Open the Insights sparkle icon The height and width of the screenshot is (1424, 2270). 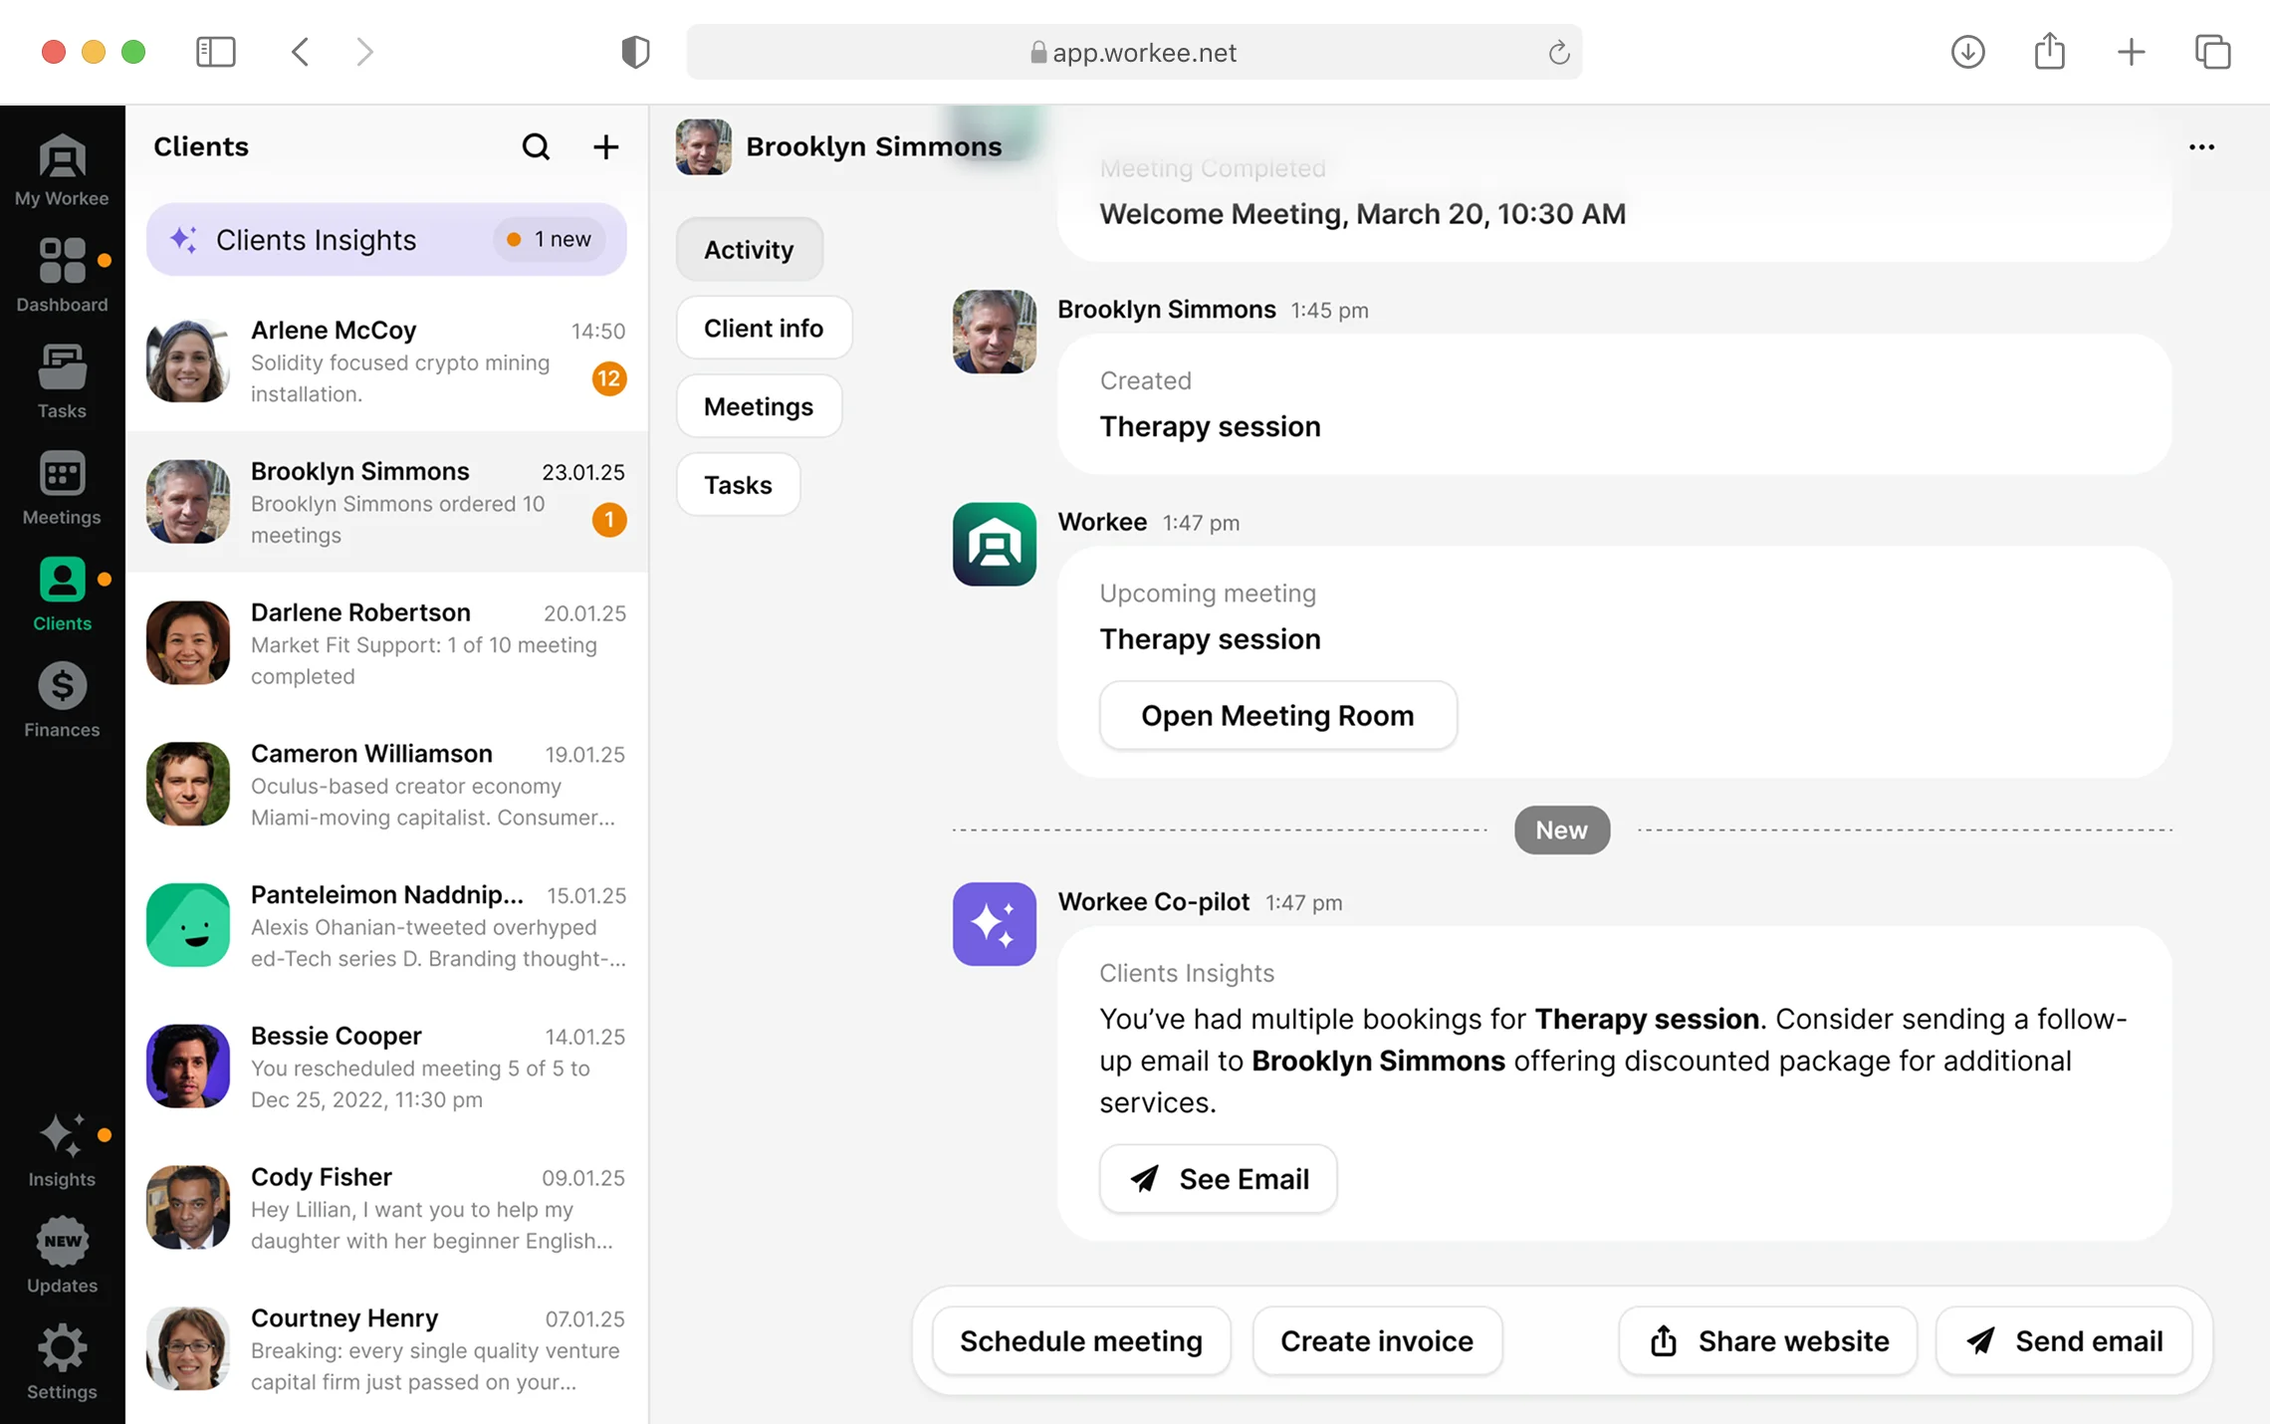(62, 1149)
